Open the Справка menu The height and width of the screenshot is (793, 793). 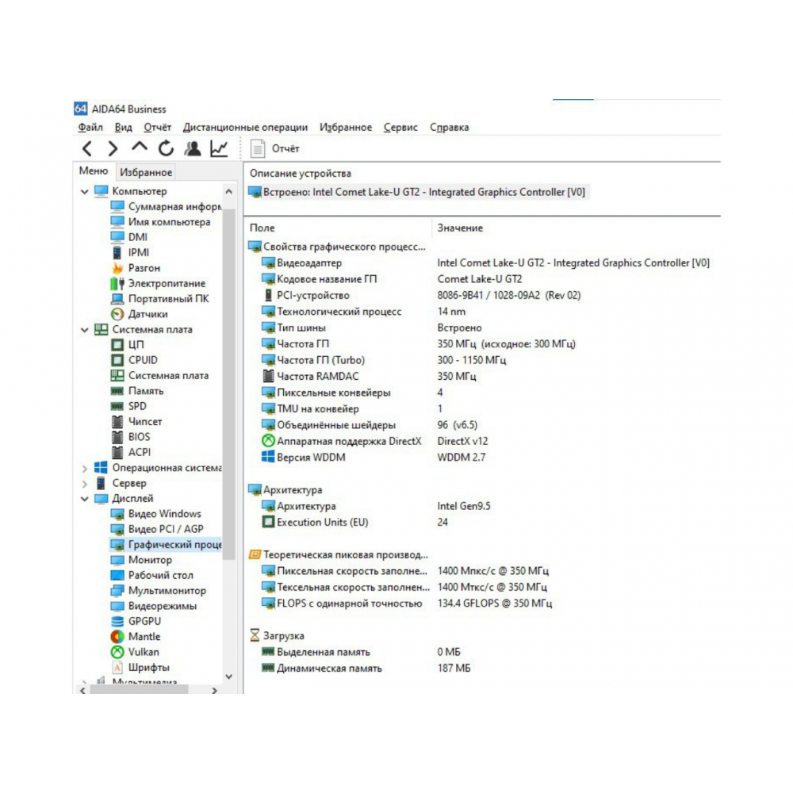[x=450, y=128]
